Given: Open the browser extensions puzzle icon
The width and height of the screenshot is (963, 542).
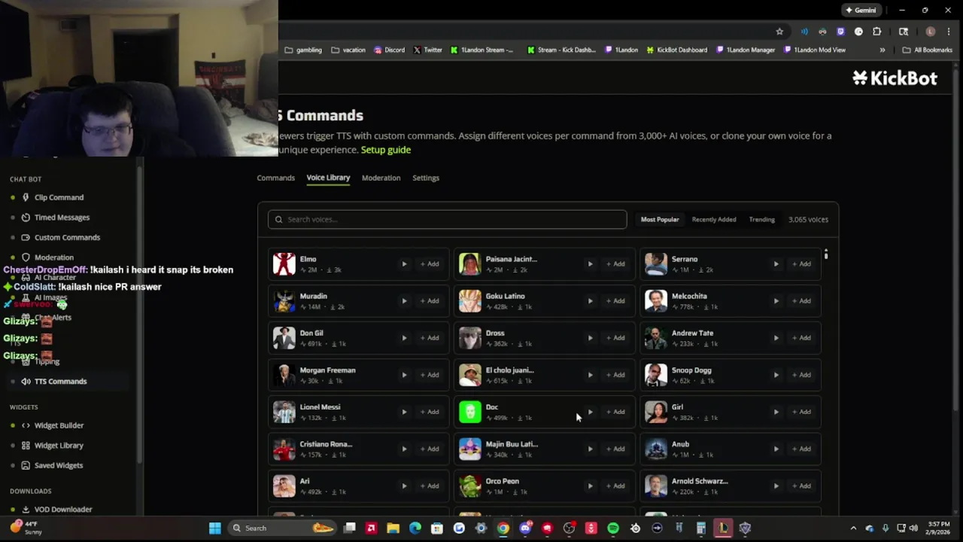Looking at the screenshot, I should point(876,32).
